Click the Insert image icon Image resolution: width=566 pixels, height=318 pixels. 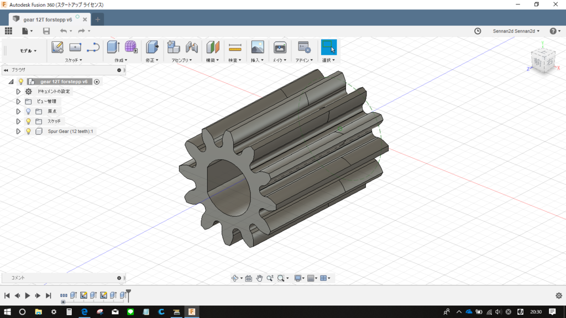pyautogui.click(x=258, y=47)
